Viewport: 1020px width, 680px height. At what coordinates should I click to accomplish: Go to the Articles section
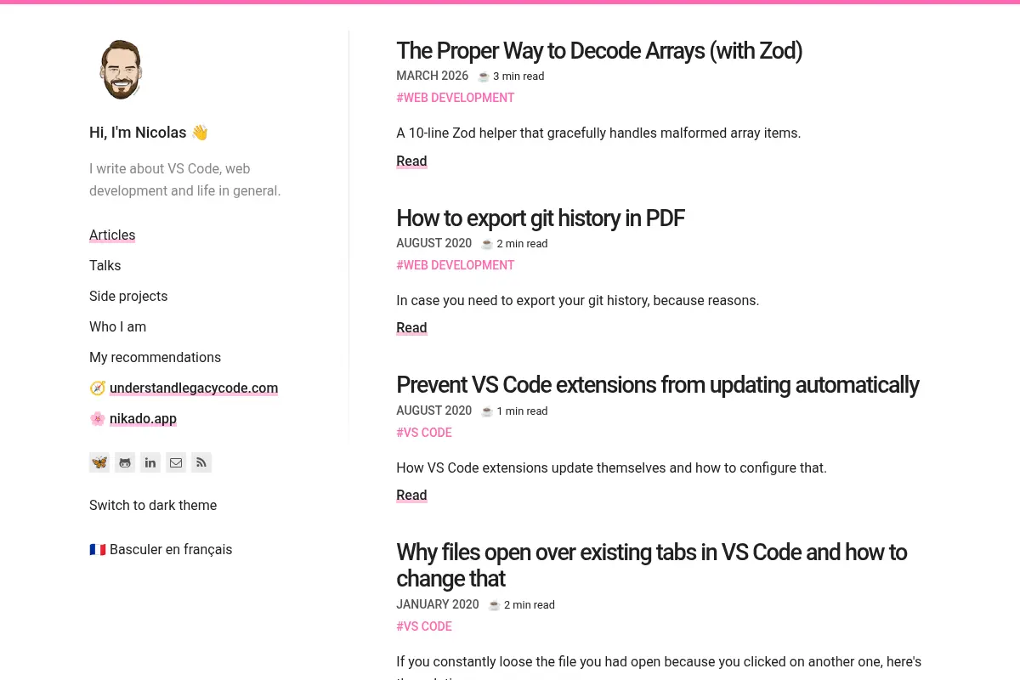click(x=112, y=235)
